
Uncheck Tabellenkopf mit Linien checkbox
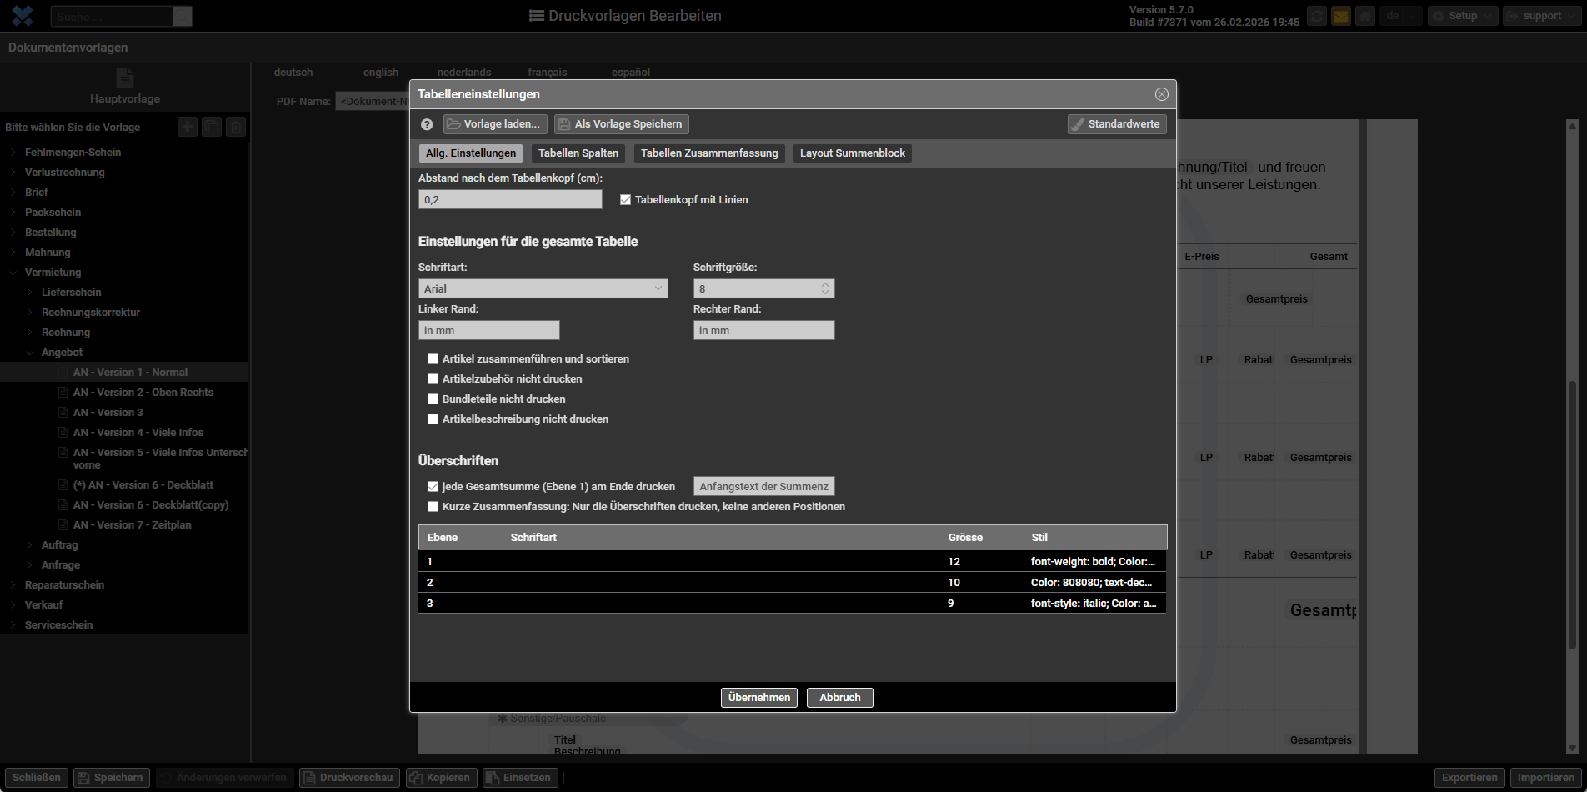coord(626,200)
